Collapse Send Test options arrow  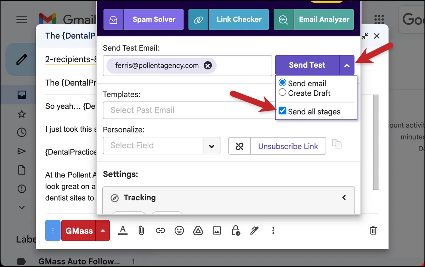(x=347, y=65)
